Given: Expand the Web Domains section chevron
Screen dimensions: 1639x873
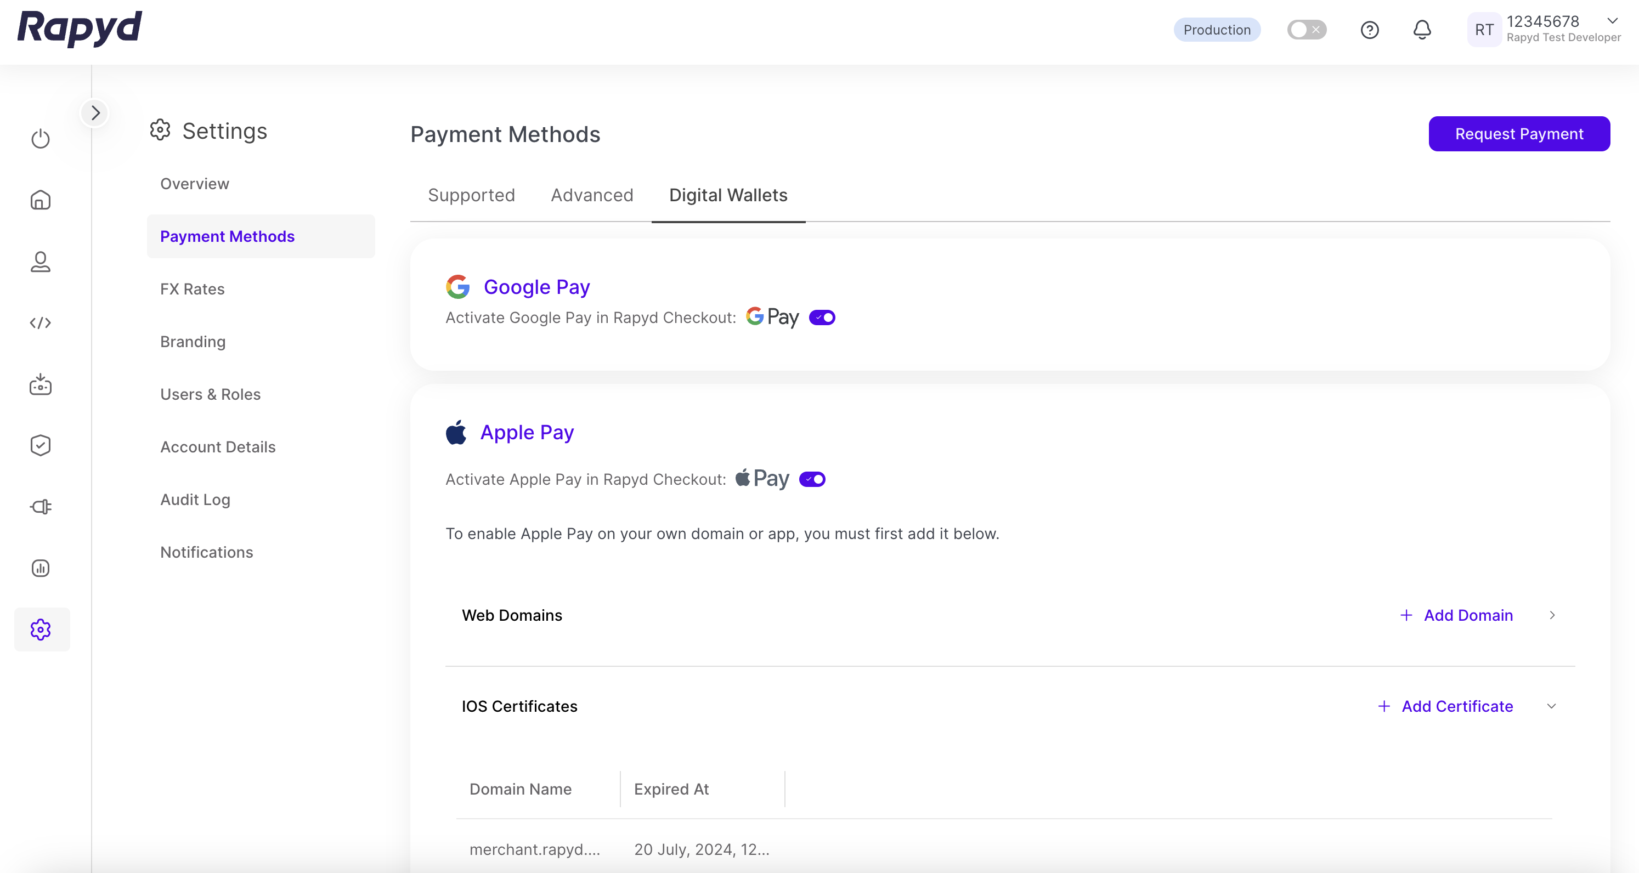Looking at the screenshot, I should pos(1552,615).
